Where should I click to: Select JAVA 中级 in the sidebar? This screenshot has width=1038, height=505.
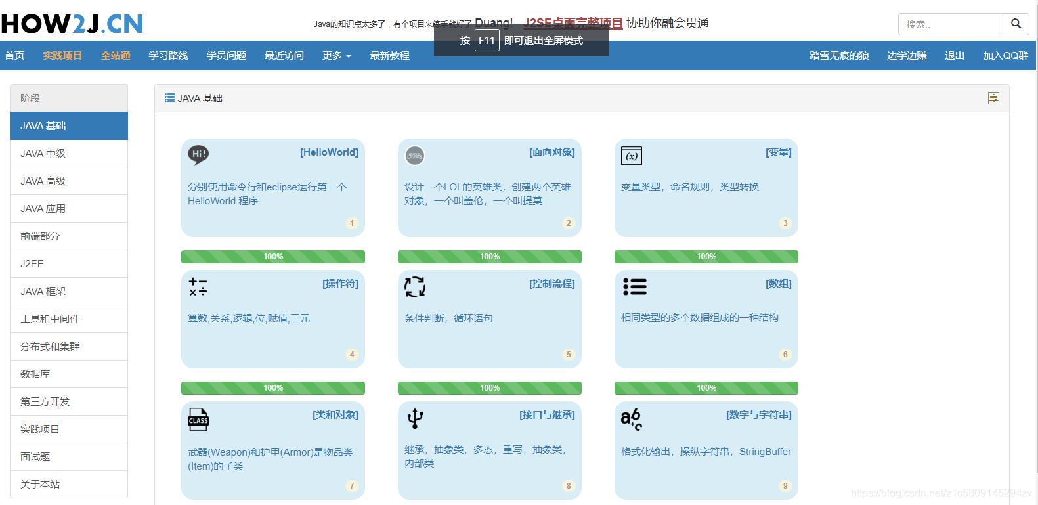coord(69,154)
